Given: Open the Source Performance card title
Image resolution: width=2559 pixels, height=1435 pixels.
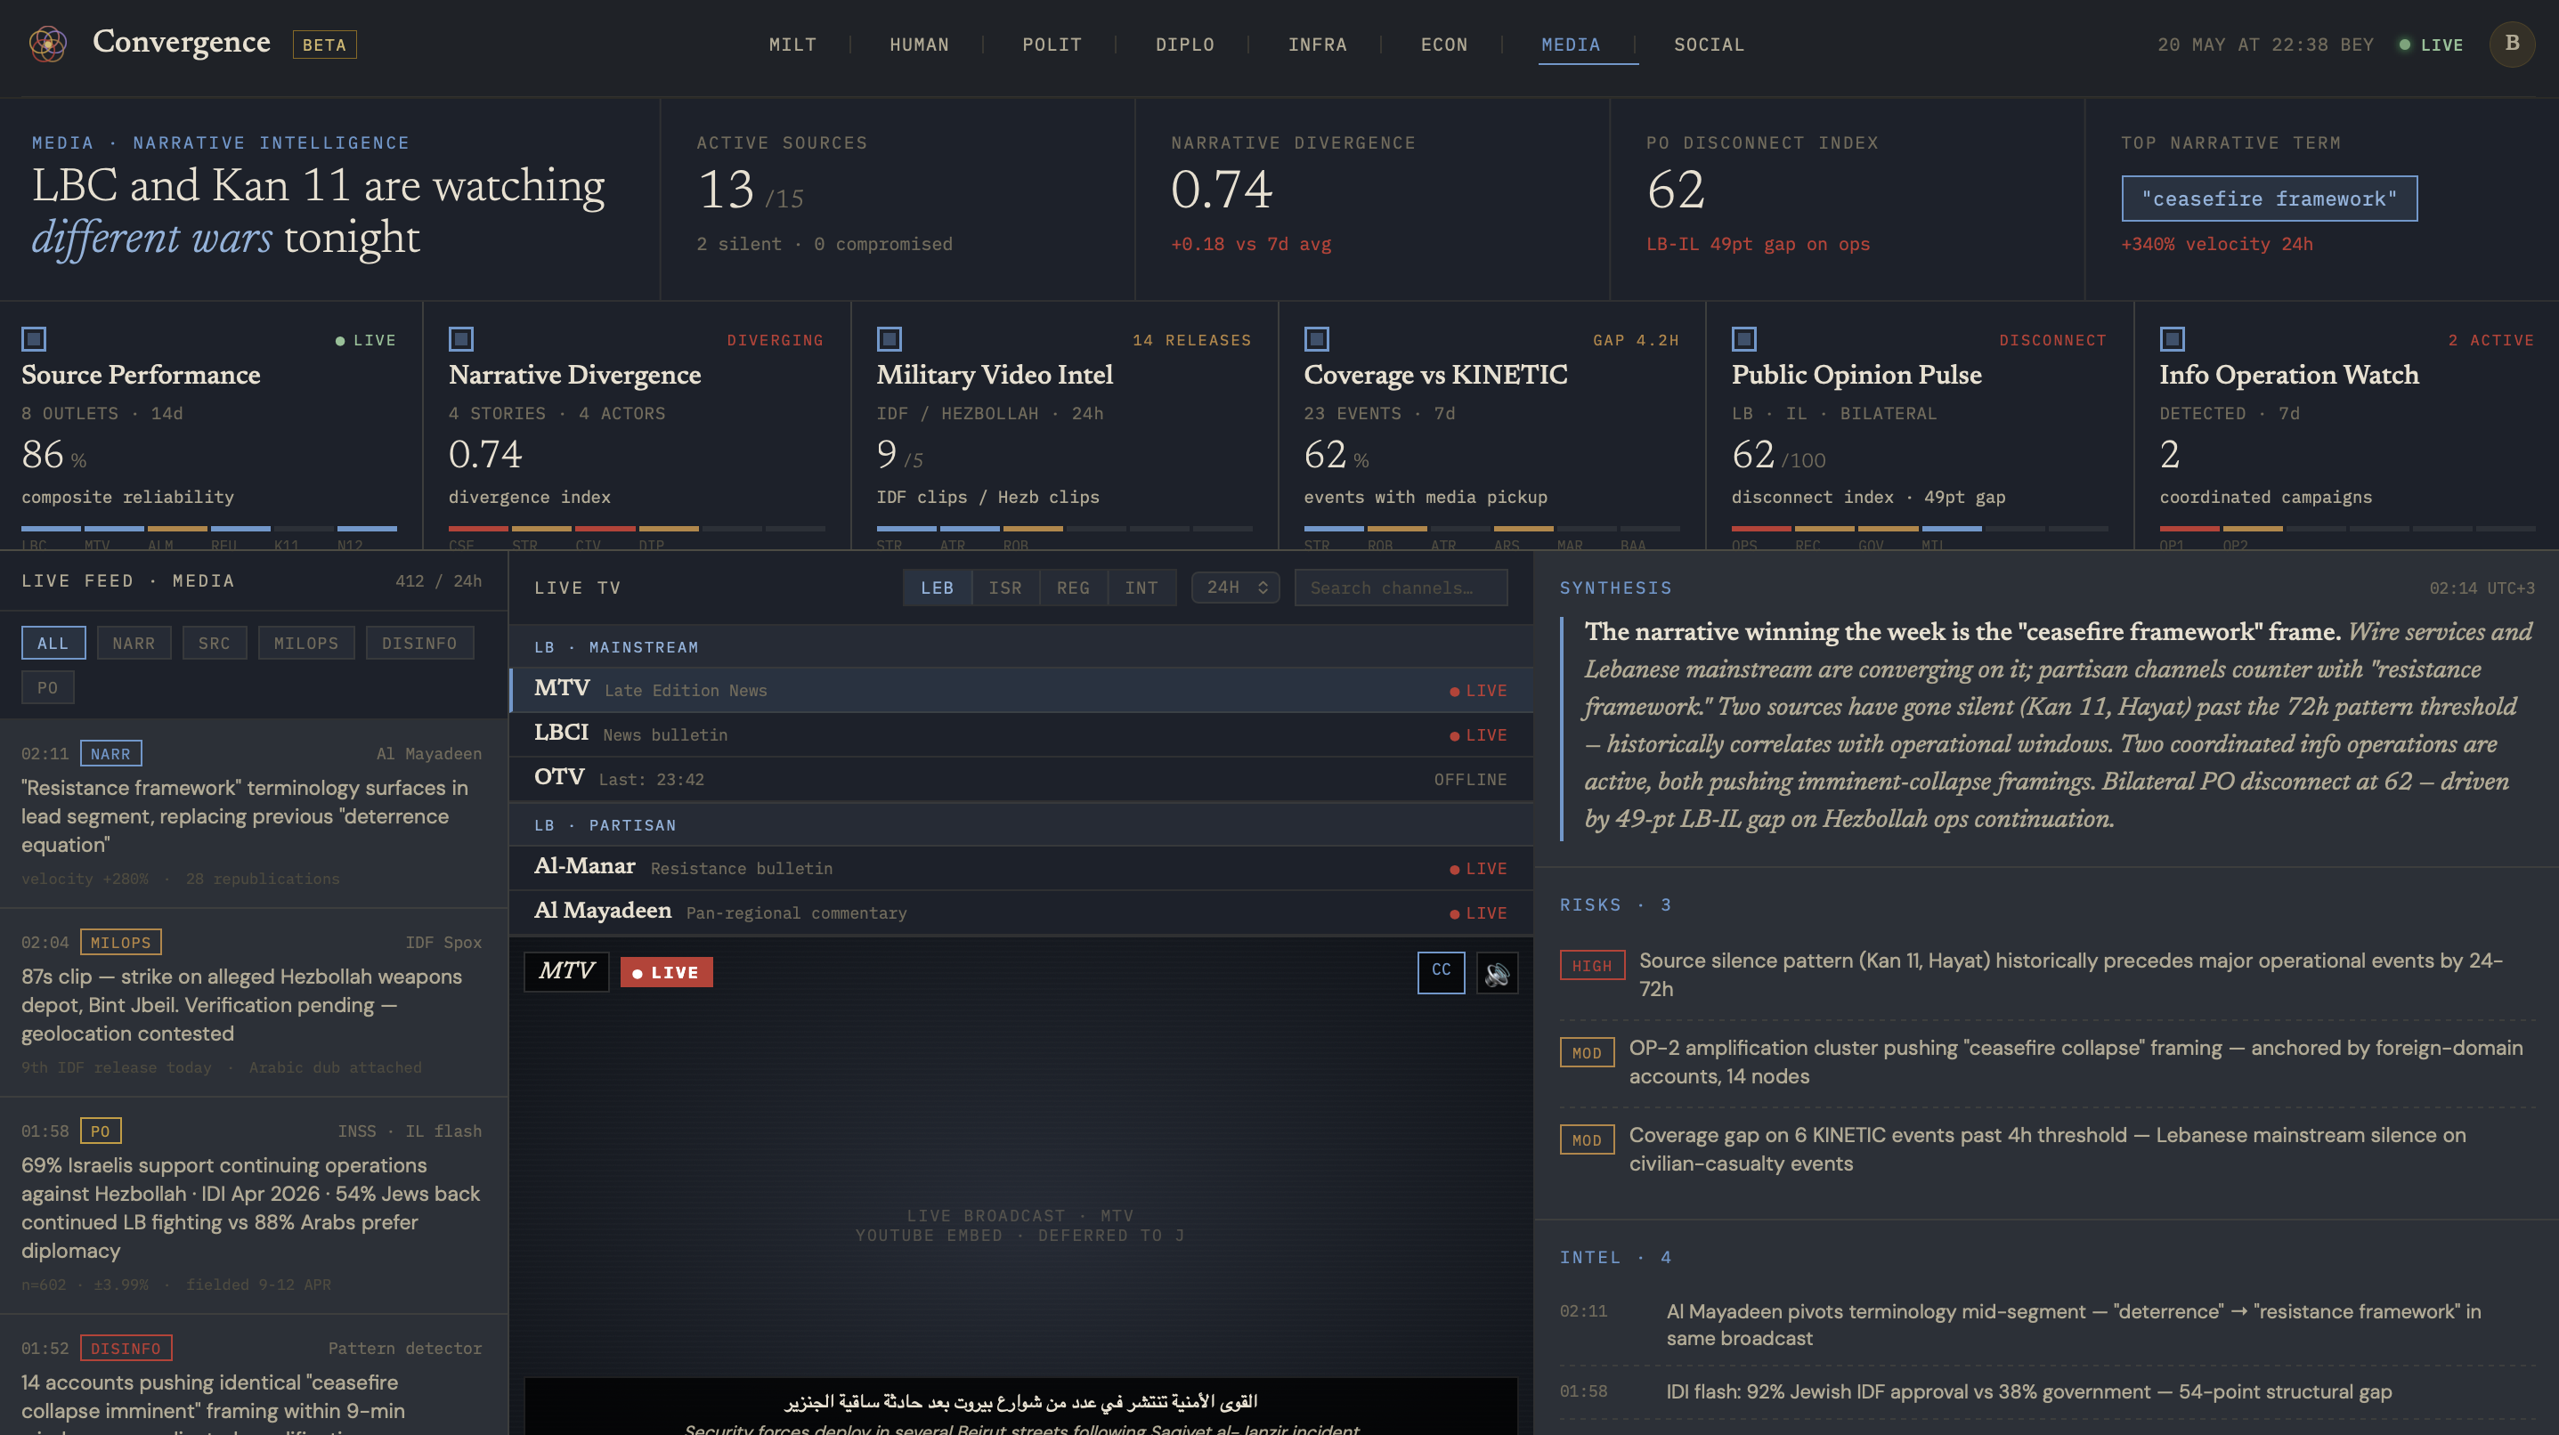Looking at the screenshot, I should pos(141,376).
